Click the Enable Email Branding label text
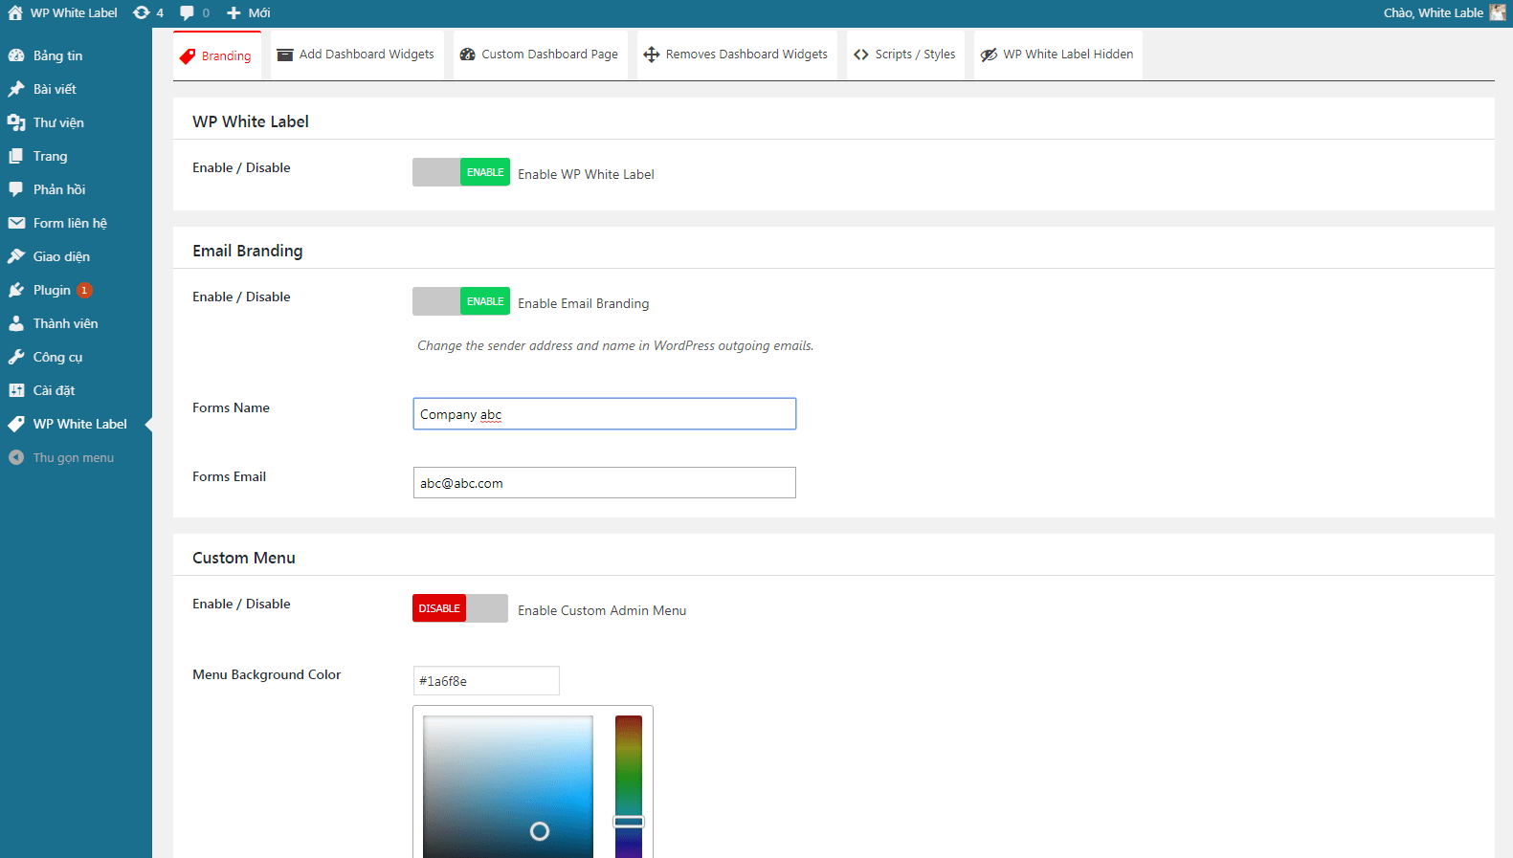Screen dimensions: 1513x858 584,303
